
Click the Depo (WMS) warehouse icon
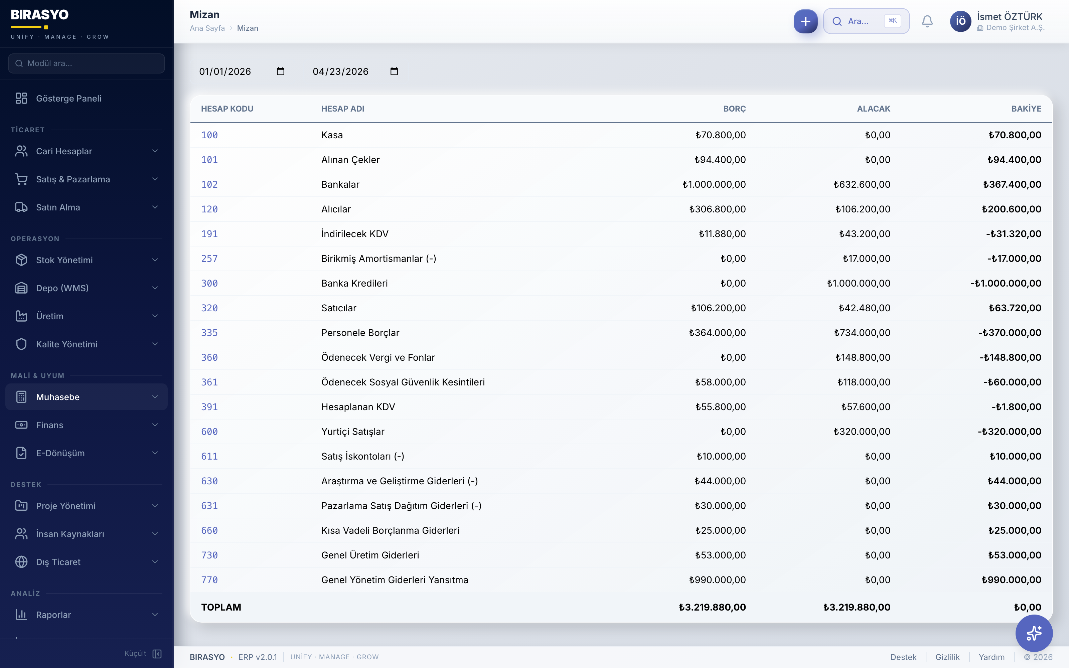pyautogui.click(x=21, y=288)
